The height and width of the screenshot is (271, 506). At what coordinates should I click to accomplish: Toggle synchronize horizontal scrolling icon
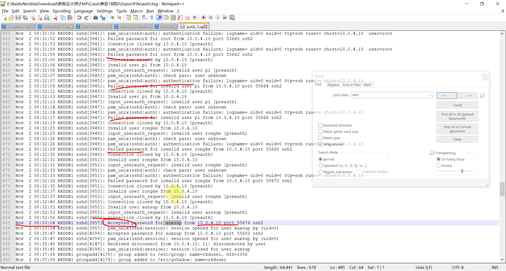coord(135,18)
